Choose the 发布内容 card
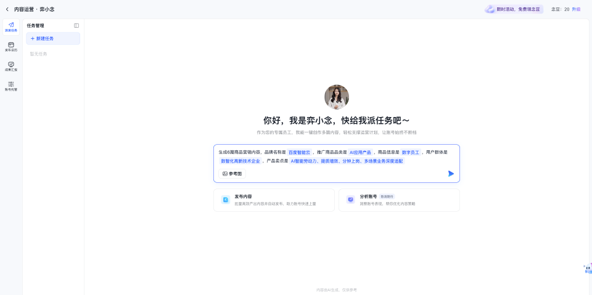 [x=274, y=200]
